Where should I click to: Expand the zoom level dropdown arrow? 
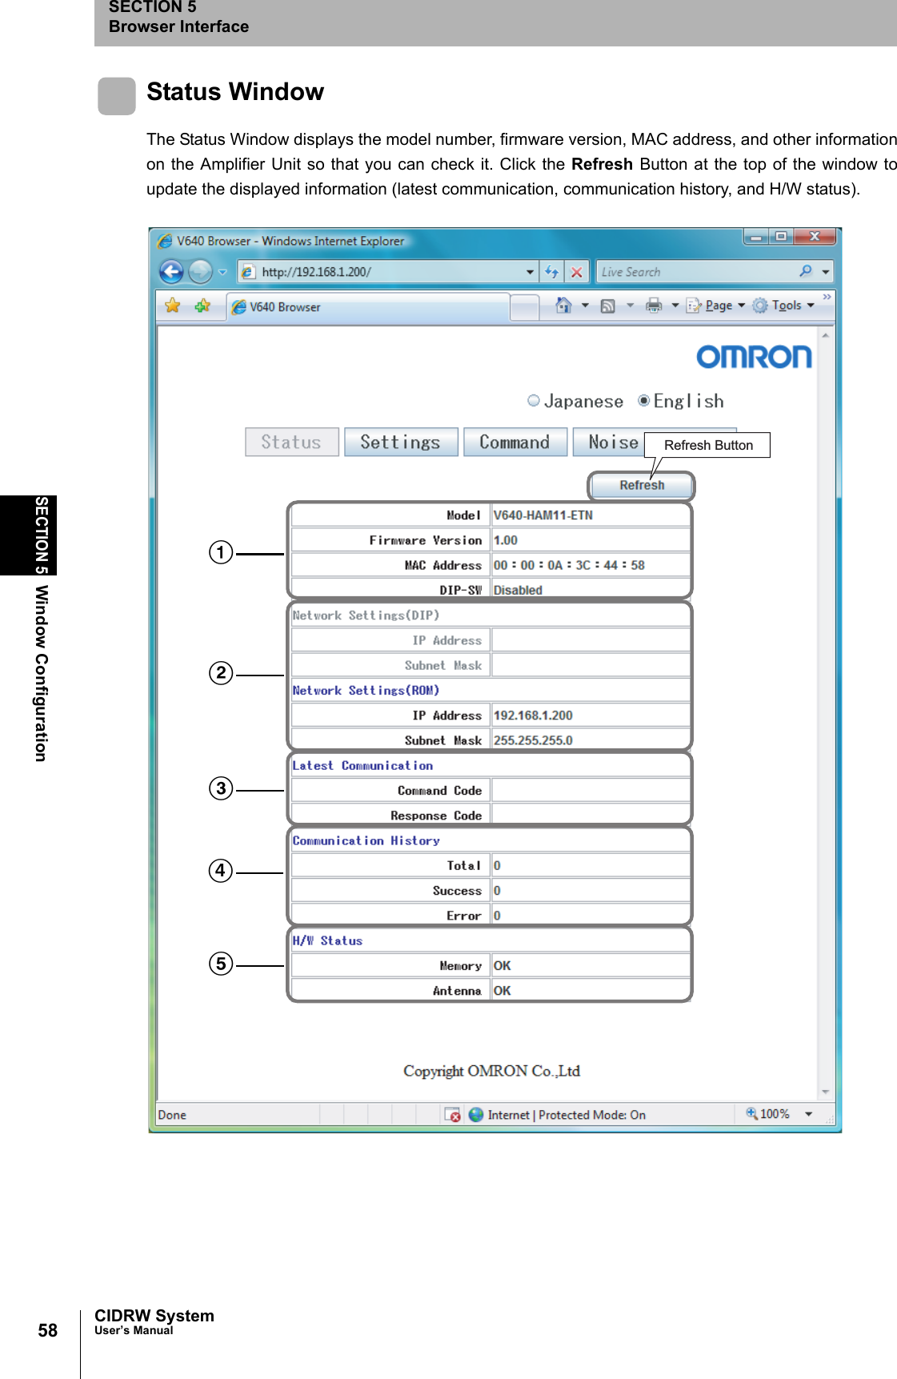808,1113
